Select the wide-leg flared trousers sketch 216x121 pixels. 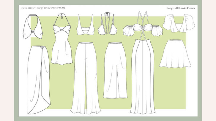point(86,78)
